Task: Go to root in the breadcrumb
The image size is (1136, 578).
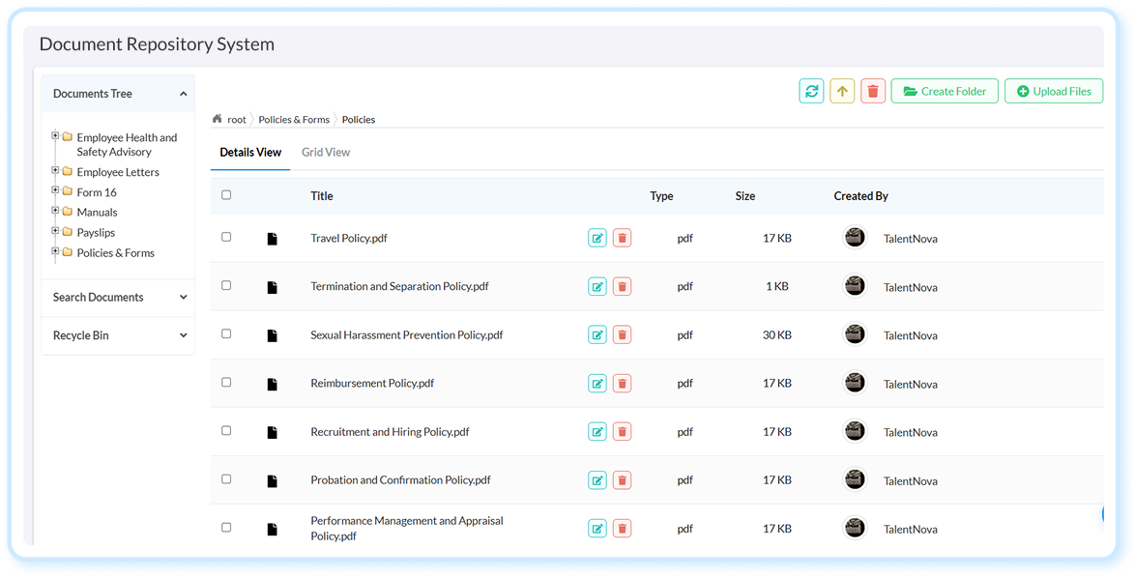Action: point(237,120)
